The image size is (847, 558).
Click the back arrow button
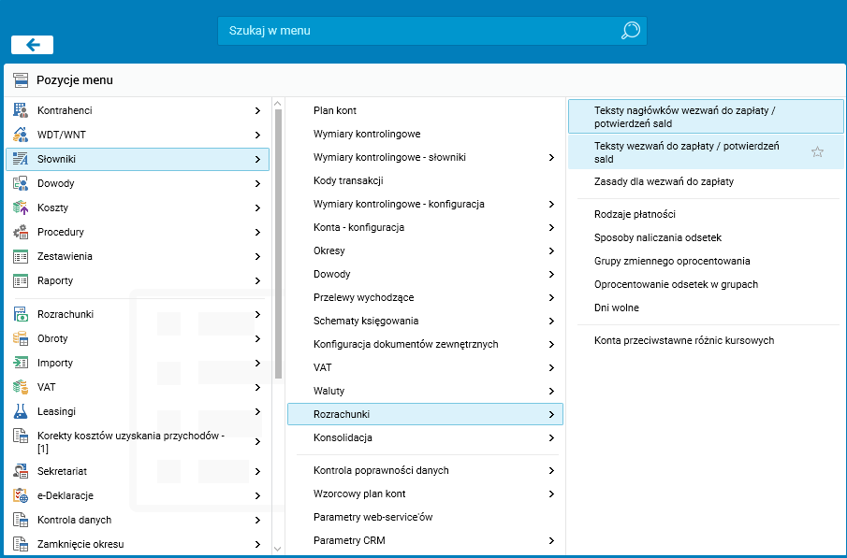(x=32, y=45)
